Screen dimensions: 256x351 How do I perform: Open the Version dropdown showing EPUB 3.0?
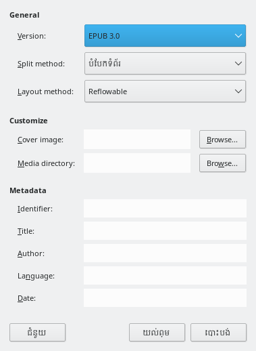(x=165, y=36)
